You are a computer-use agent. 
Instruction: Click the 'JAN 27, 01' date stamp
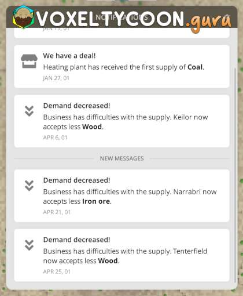[56, 78]
